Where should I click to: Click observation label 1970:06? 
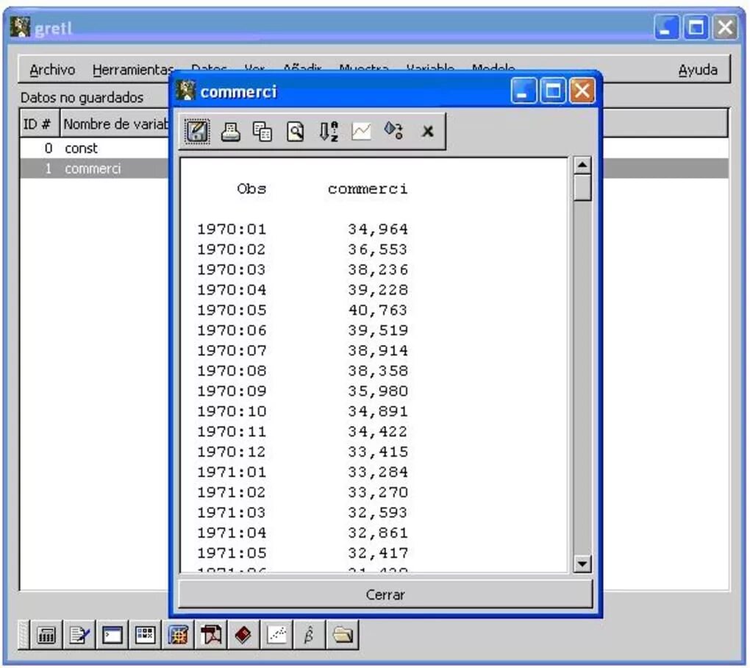[x=232, y=330]
